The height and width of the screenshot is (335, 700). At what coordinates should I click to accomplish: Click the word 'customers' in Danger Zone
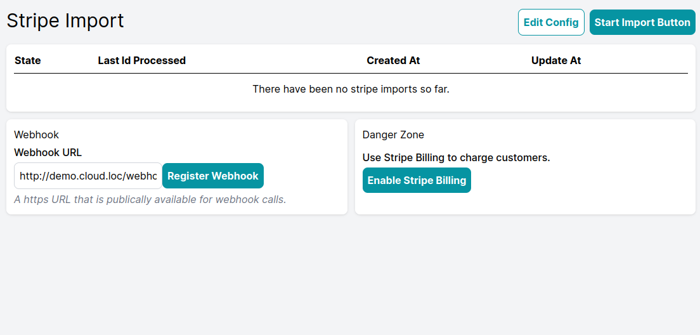tap(528, 158)
